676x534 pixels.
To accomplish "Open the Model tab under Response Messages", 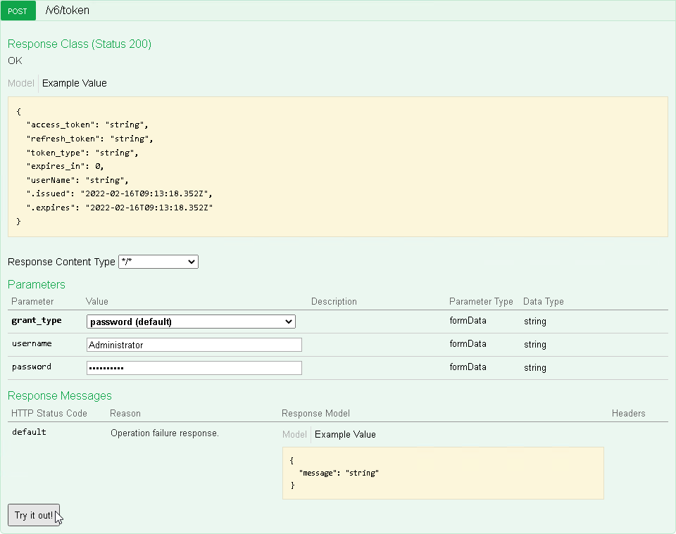I will click(294, 435).
